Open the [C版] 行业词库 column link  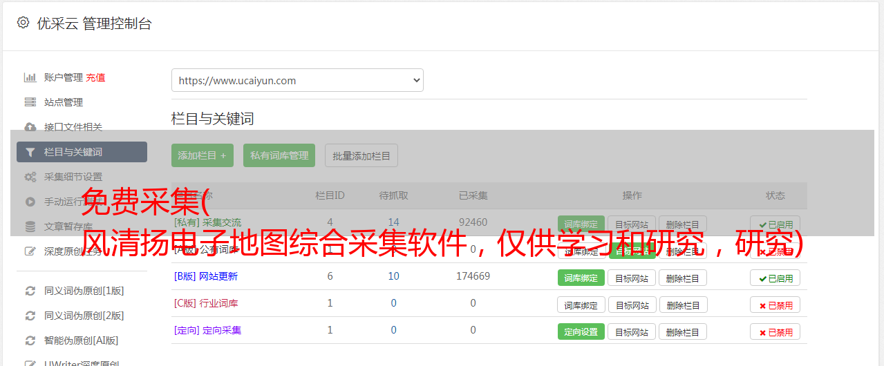[x=206, y=303]
